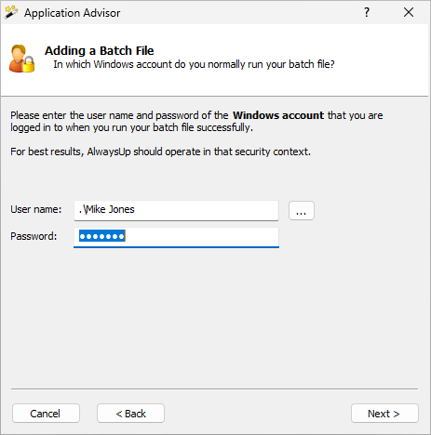Cancel the batch file wizard
Viewport: 431px width, 435px height.
pyautogui.click(x=46, y=414)
